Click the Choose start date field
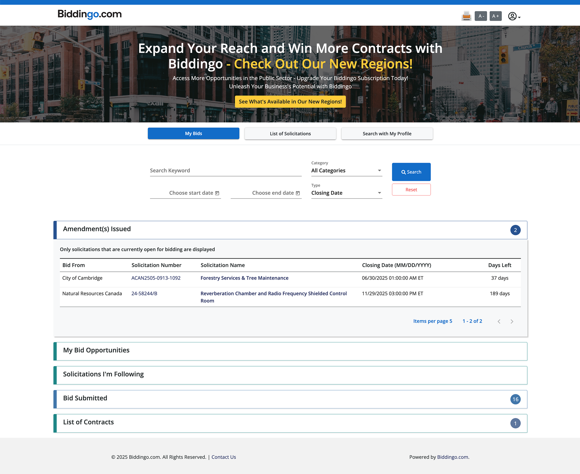The height and width of the screenshot is (474, 580). pos(185,193)
